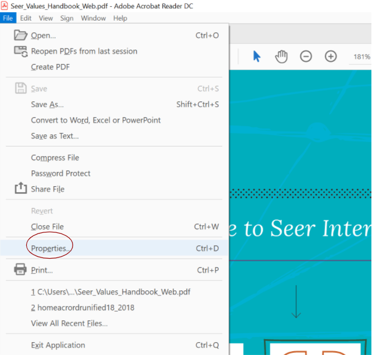Click View All Recent Files

click(69, 323)
